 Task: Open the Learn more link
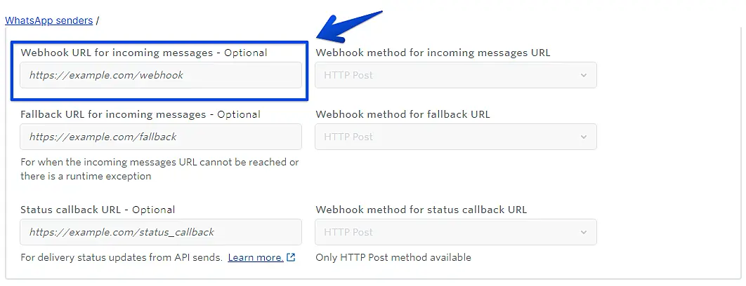[256, 257]
